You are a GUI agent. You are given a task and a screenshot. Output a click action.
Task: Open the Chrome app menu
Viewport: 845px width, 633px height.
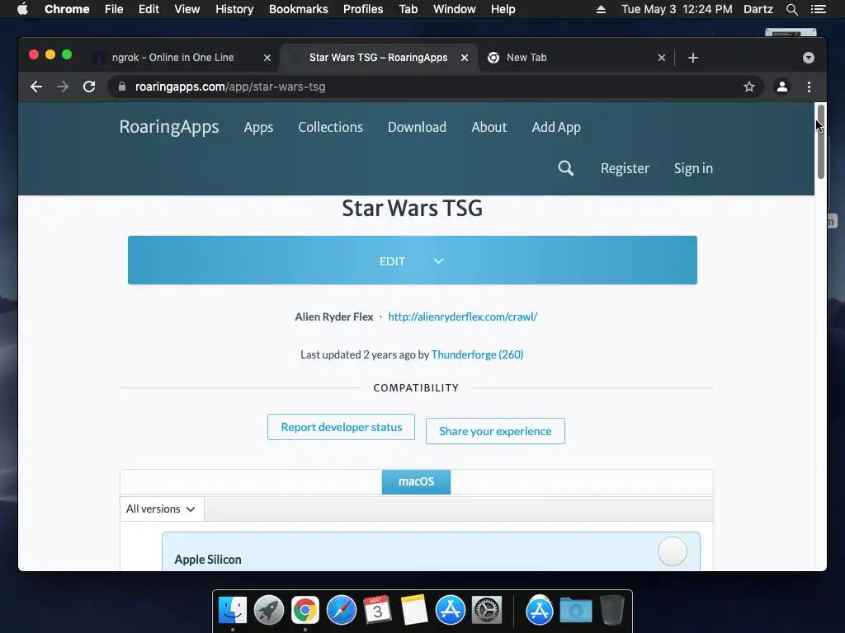point(67,9)
